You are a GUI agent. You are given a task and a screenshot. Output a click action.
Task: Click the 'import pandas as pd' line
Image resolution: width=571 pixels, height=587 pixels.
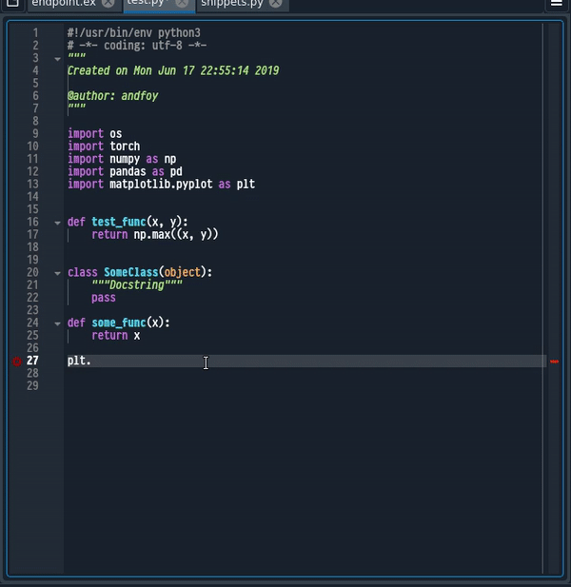[125, 171]
